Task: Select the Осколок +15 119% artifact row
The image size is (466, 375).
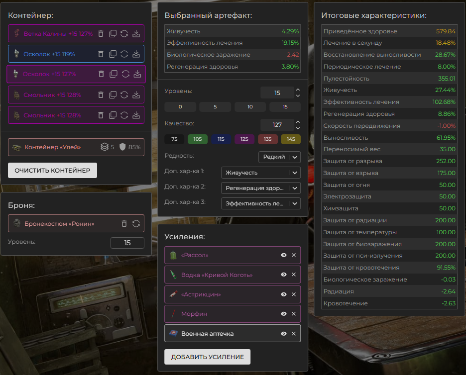Action: point(76,54)
